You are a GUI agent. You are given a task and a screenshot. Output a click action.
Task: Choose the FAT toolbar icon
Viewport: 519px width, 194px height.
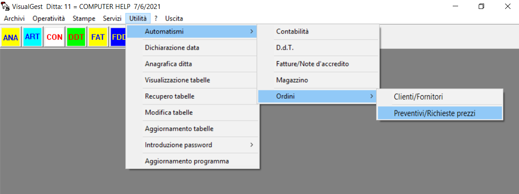[x=98, y=37]
